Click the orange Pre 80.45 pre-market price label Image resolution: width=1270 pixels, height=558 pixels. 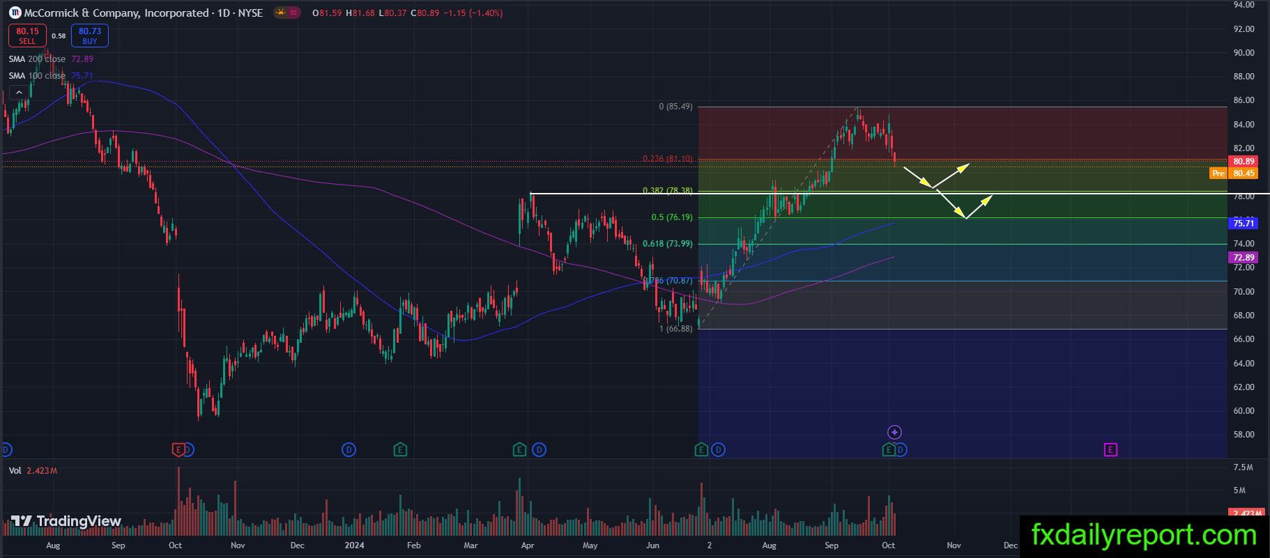(x=1234, y=173)
